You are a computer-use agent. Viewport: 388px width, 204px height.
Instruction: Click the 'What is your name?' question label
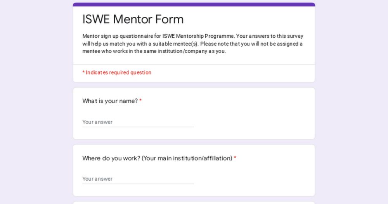110,101
